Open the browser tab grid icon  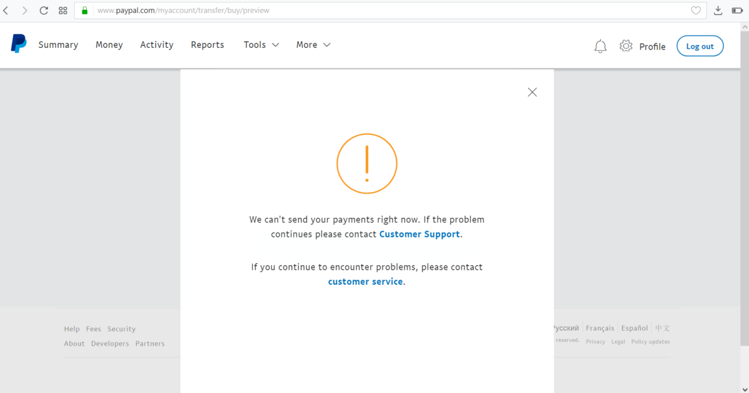[63, 11]
